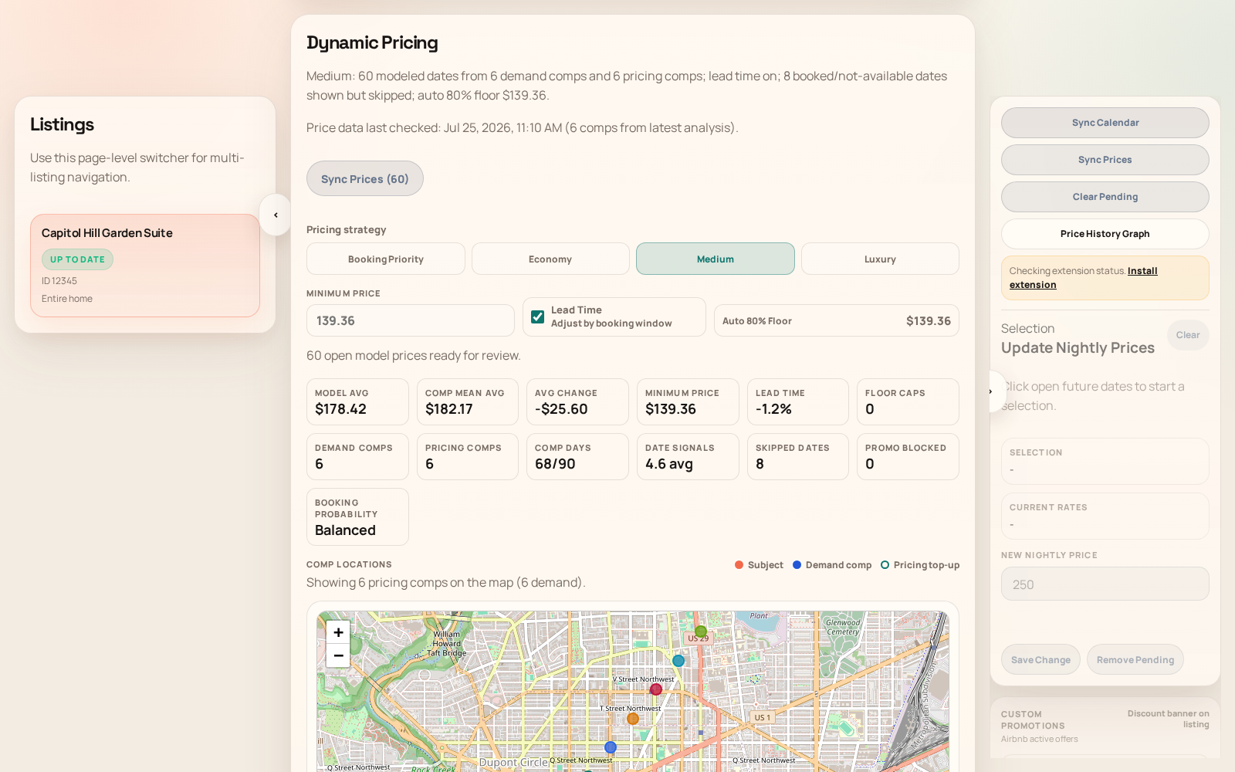Focus the Minimum Price input field
This screenshot has width=1235, height=772.
click(411, 320)
